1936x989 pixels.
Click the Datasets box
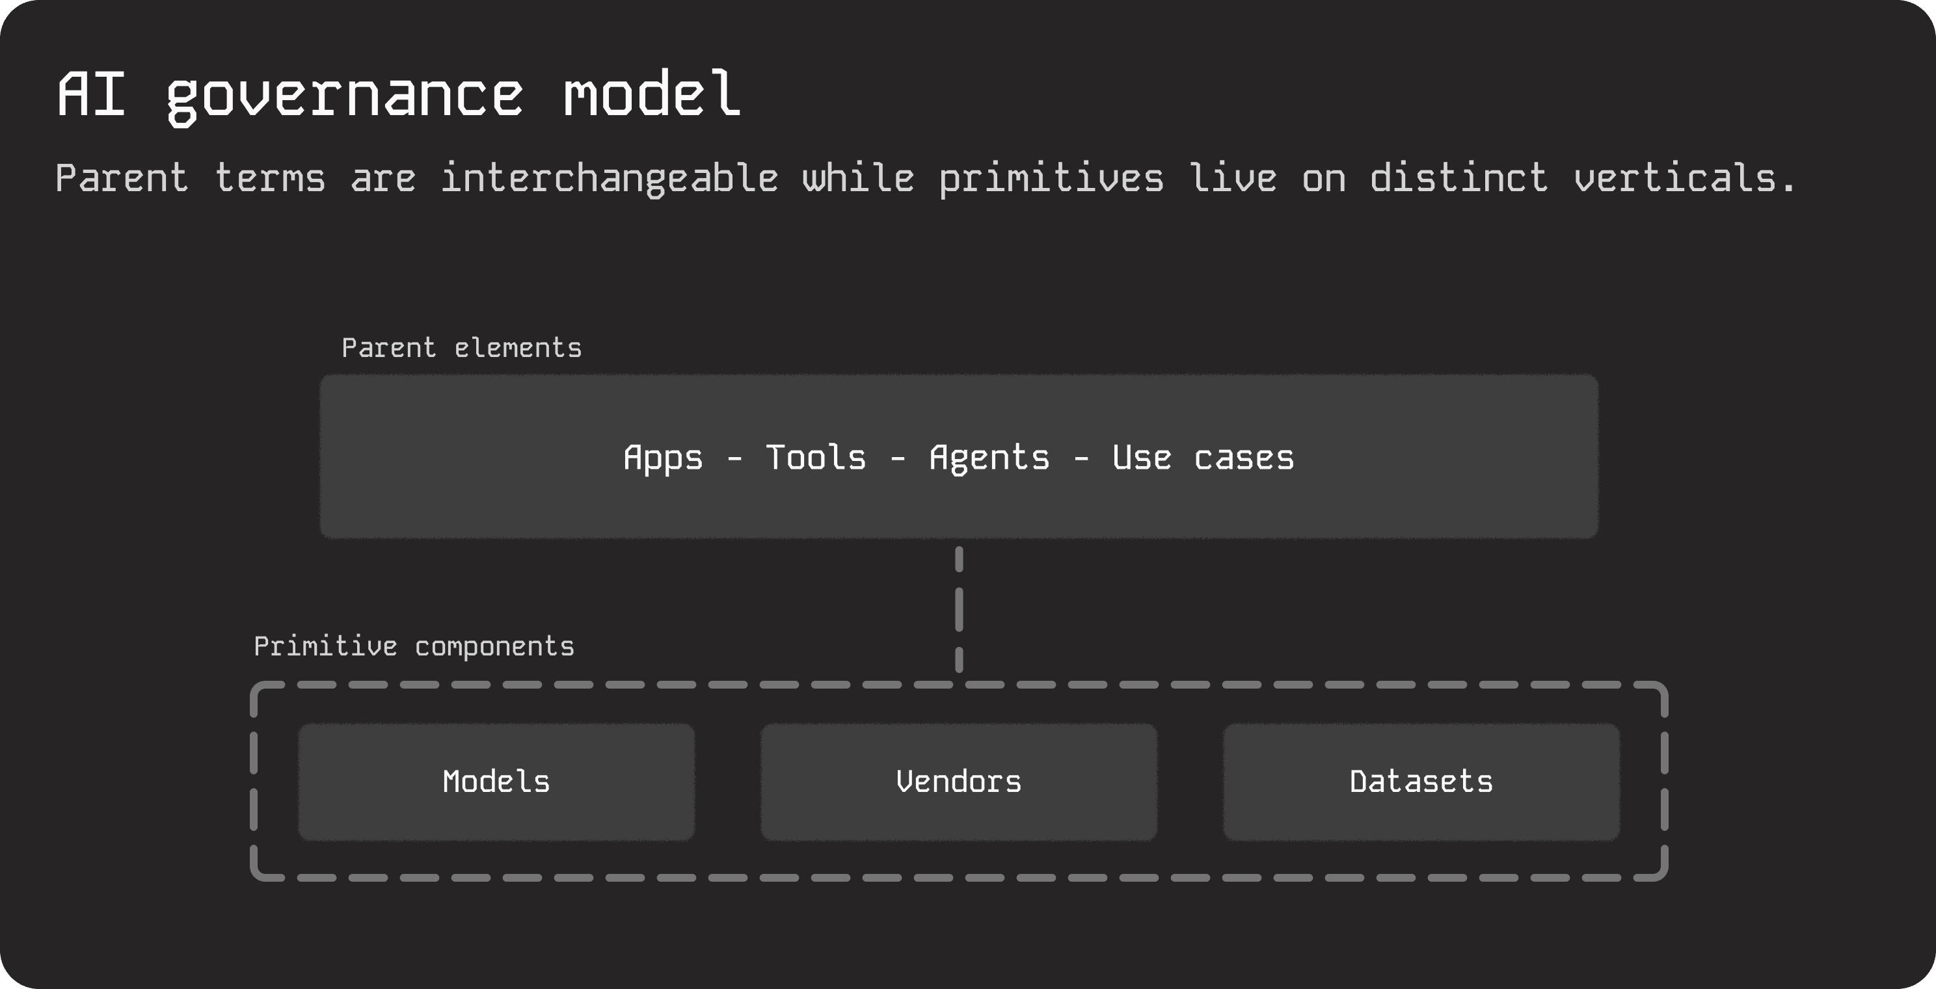1420,782
